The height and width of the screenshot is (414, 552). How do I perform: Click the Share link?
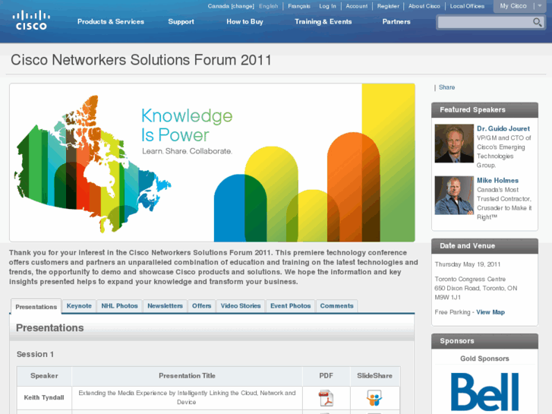(446, 87)
